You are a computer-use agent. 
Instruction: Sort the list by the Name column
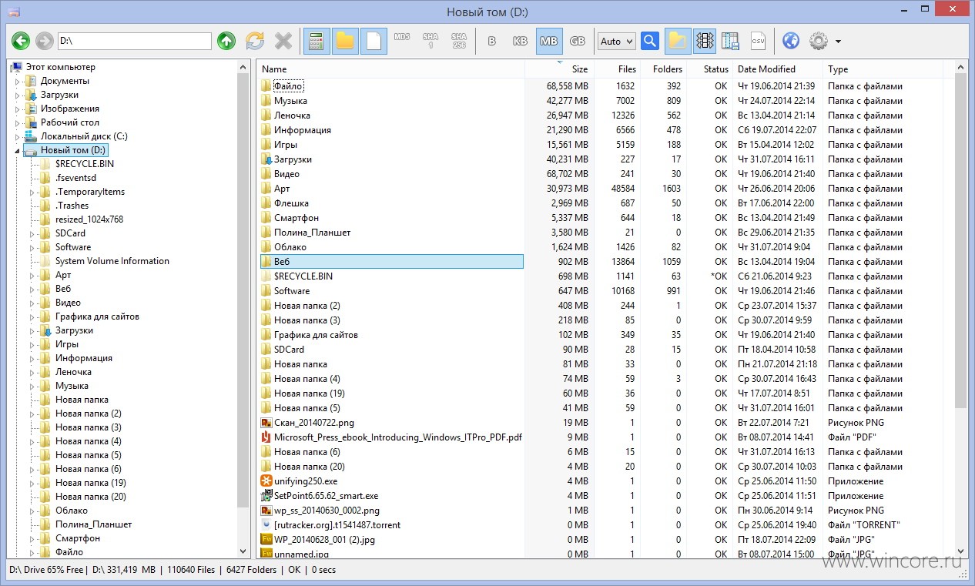coord(390,69)
